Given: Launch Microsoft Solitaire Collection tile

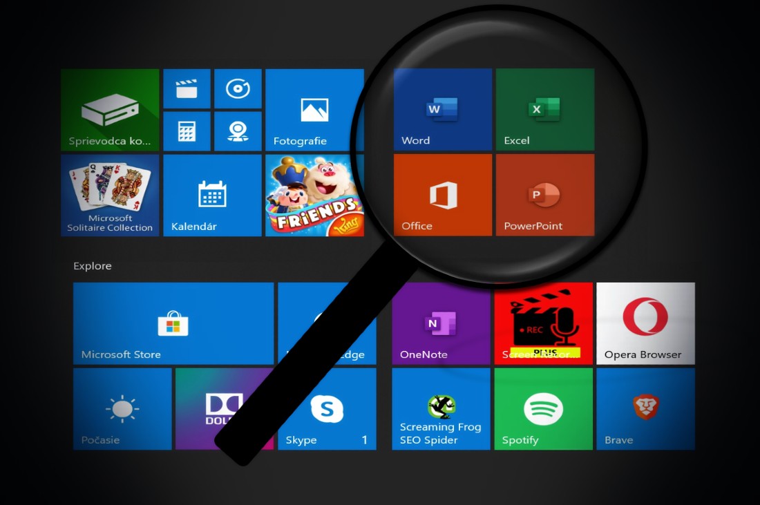Looking at the screenshot, I should point(110,196).
